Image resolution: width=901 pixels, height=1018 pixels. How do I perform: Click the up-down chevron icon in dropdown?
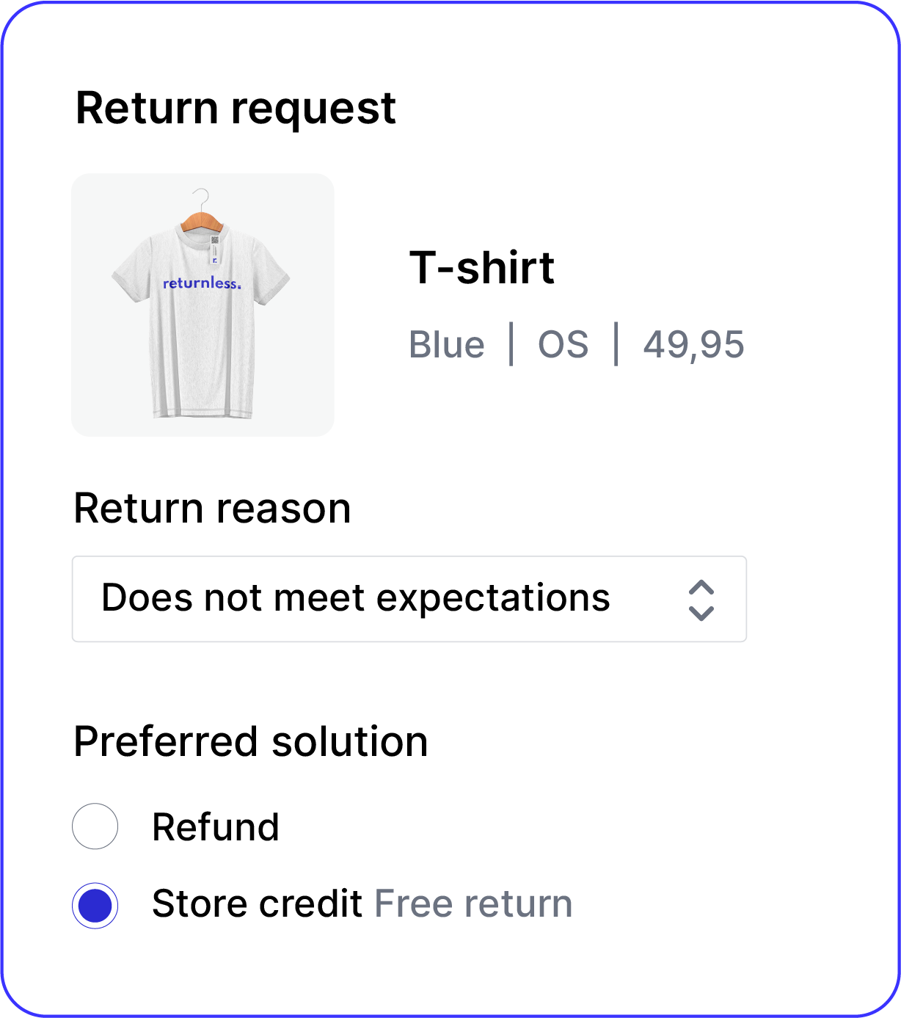coord(701,600)
